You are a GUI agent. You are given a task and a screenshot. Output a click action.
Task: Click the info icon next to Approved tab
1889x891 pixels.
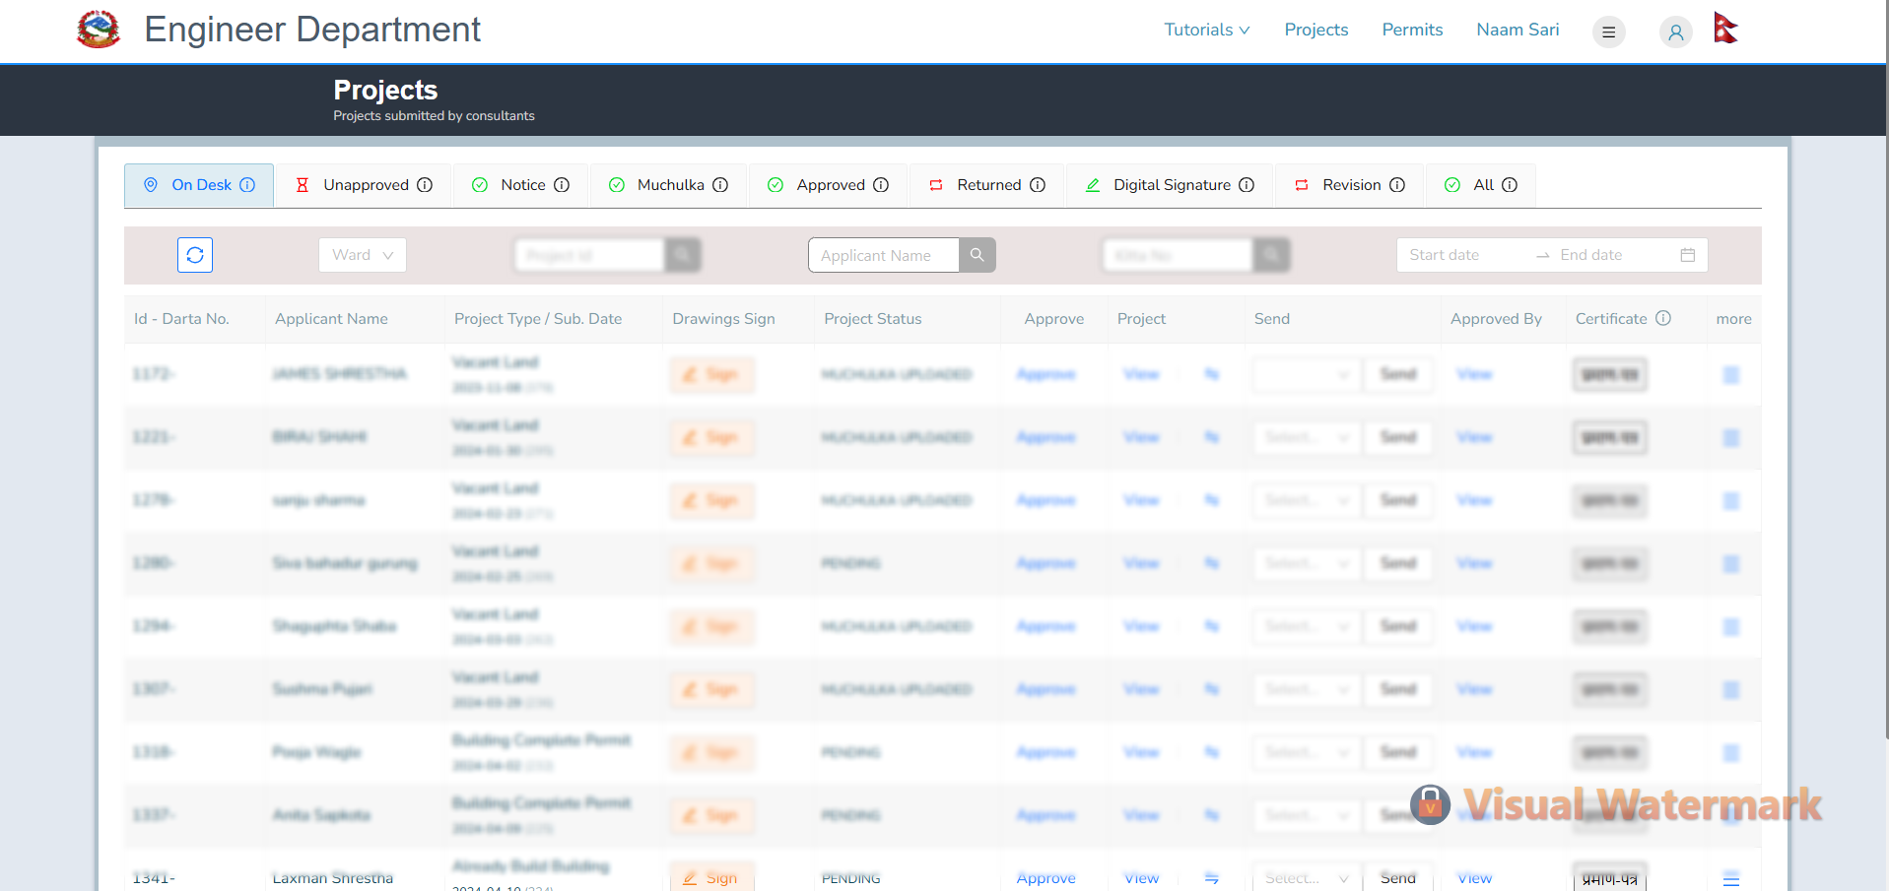[x=881, y=185]
